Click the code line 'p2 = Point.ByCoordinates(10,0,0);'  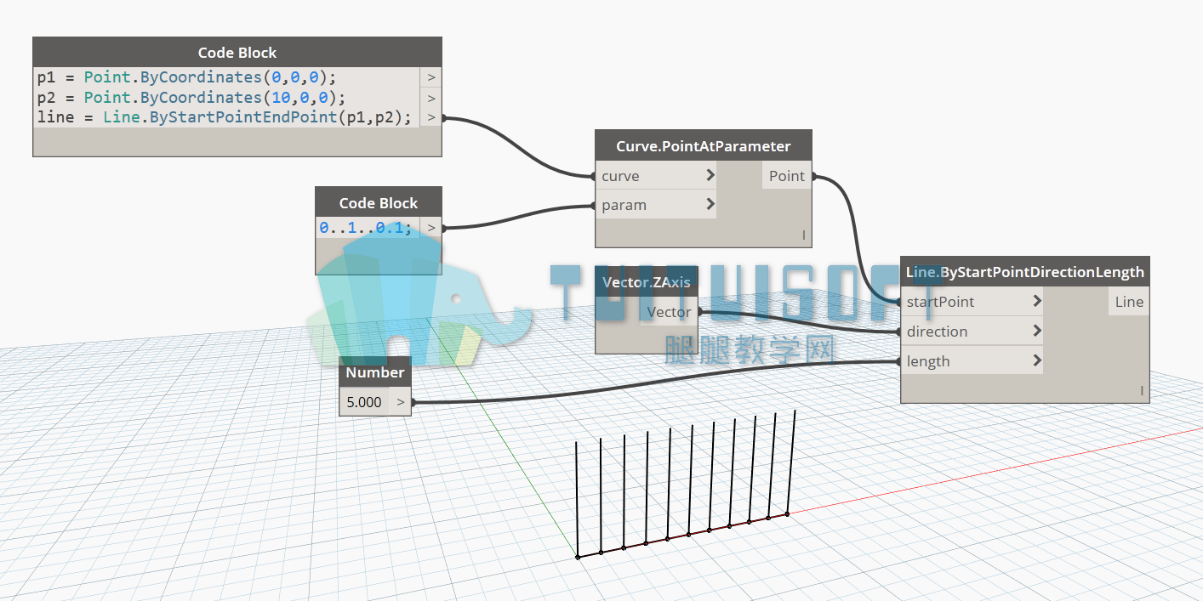click(191, 97)
